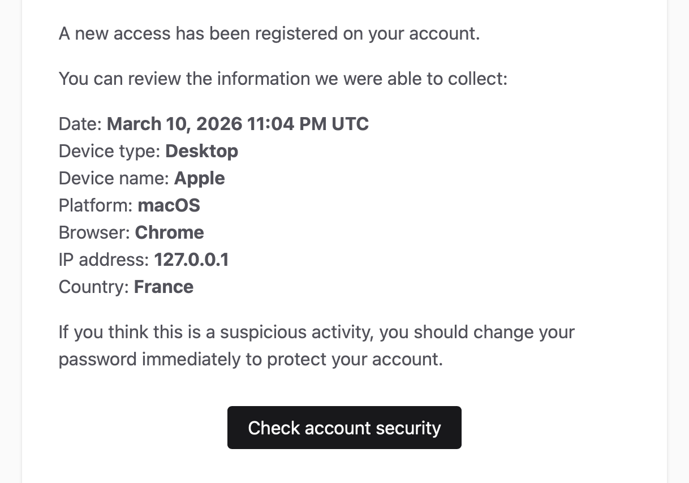Select the macOS platform value
The image size is (689, 483).
click(169, 205)
